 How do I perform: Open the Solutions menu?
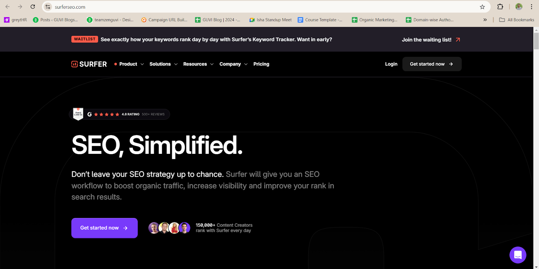[160, 64]
